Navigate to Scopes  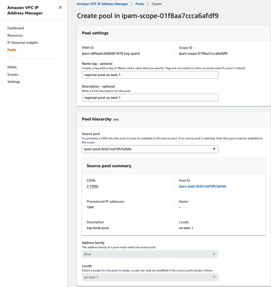[x=13, y=75]
